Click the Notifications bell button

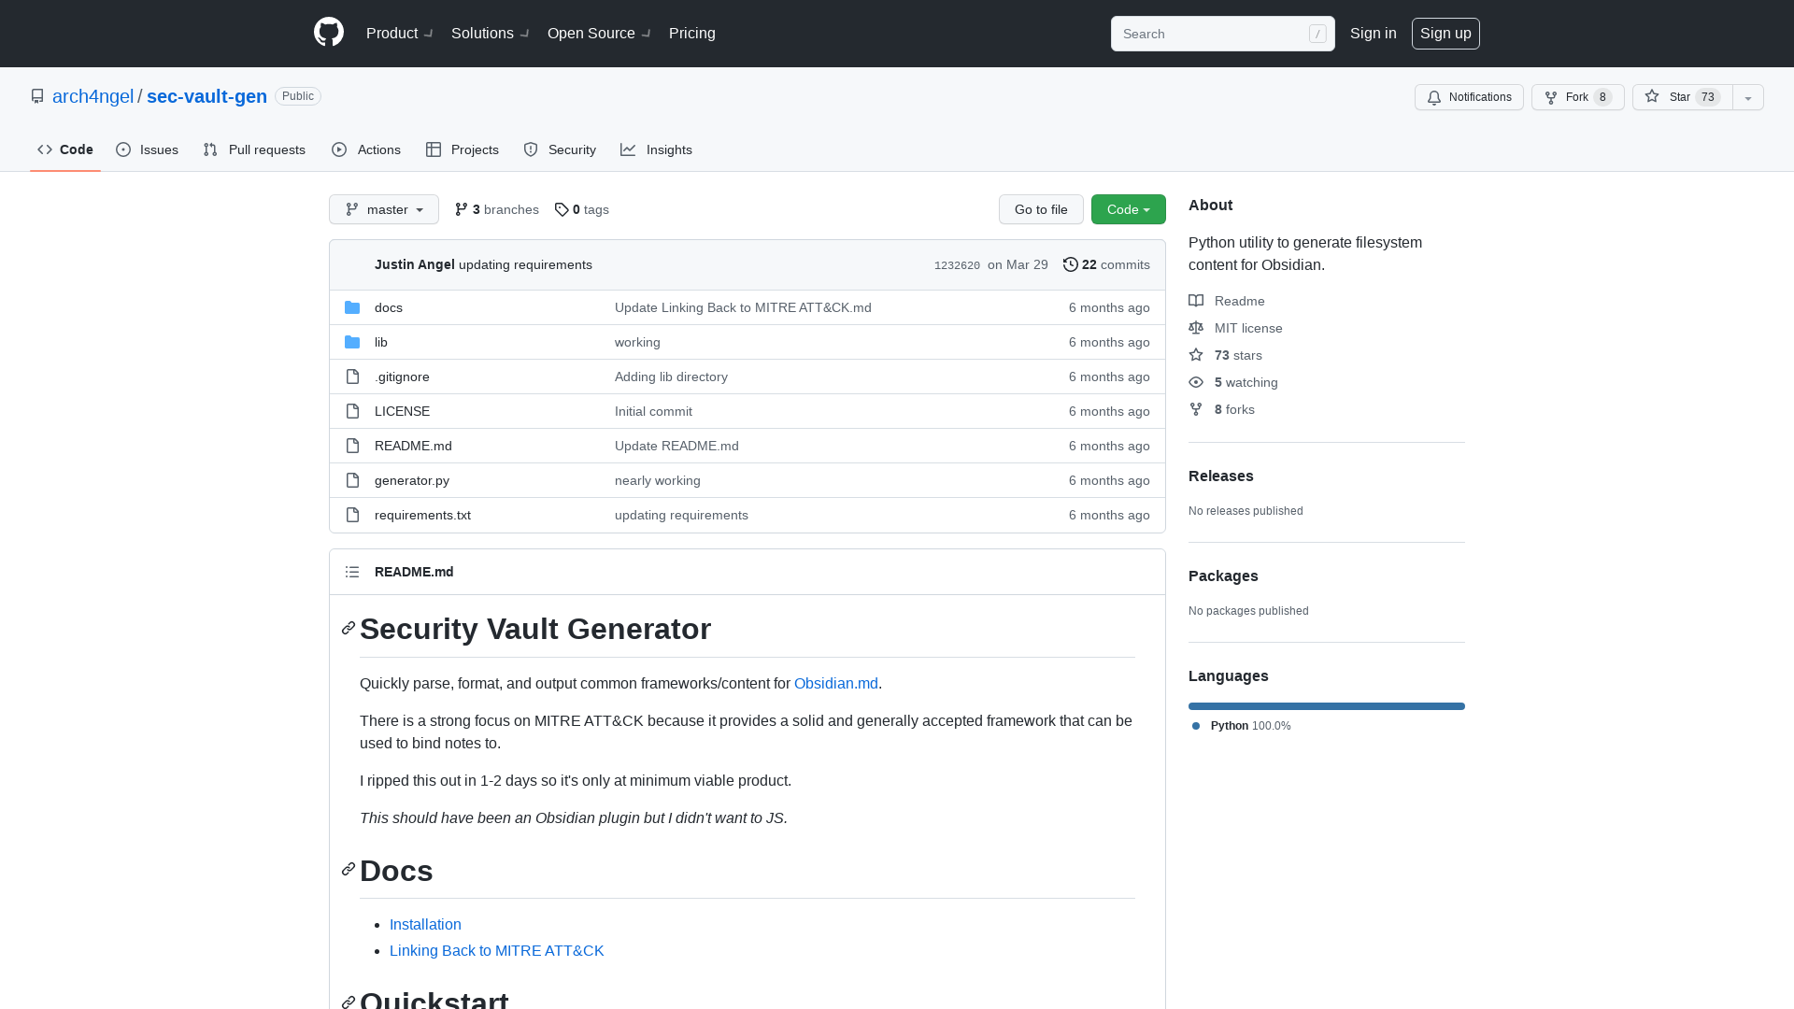pyautogui.click(x=1469, y=97)
